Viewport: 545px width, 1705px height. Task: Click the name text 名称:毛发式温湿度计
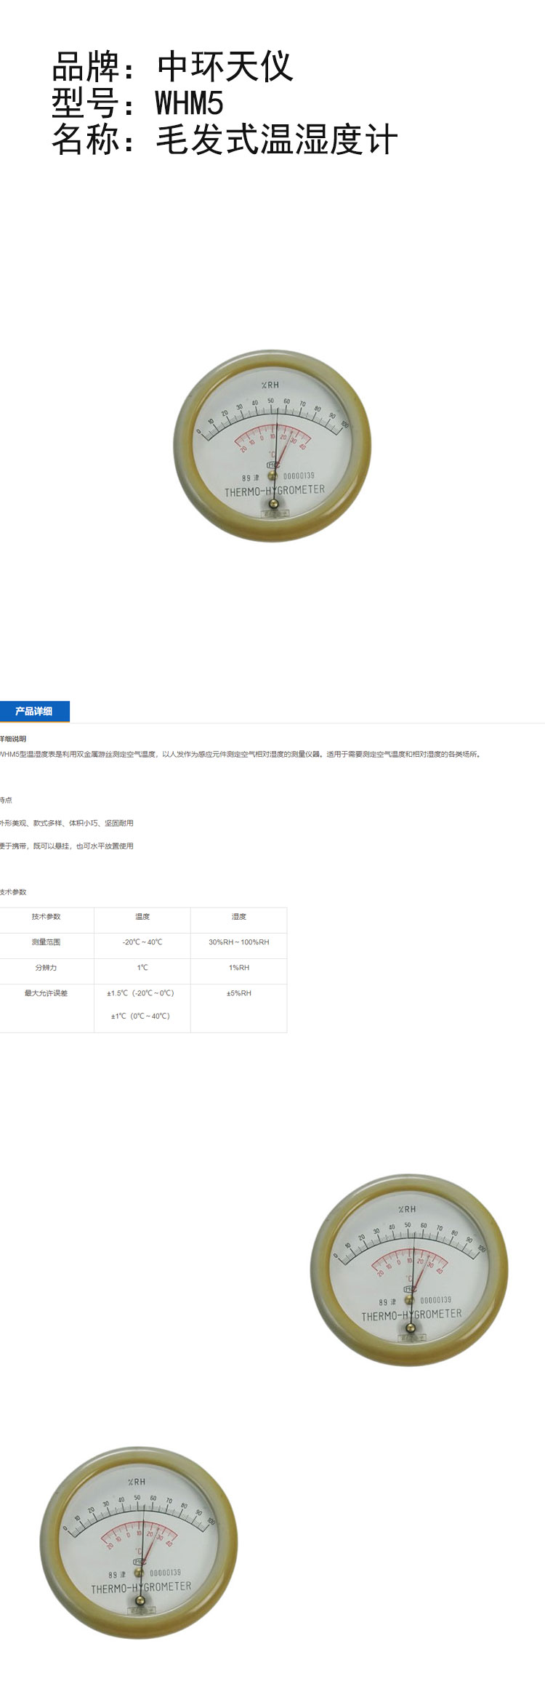[225, 139]
